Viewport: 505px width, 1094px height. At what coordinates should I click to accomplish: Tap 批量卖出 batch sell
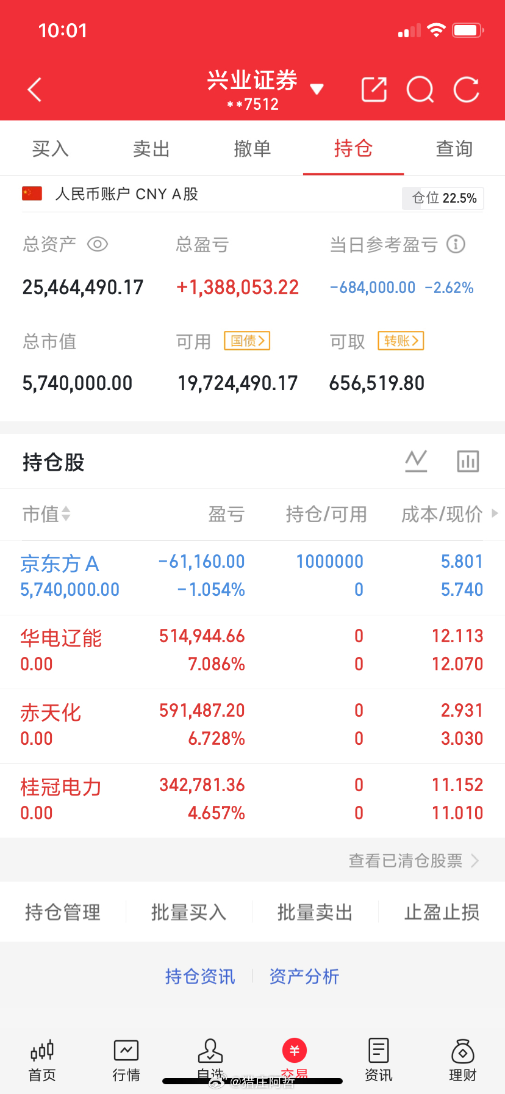315,912
